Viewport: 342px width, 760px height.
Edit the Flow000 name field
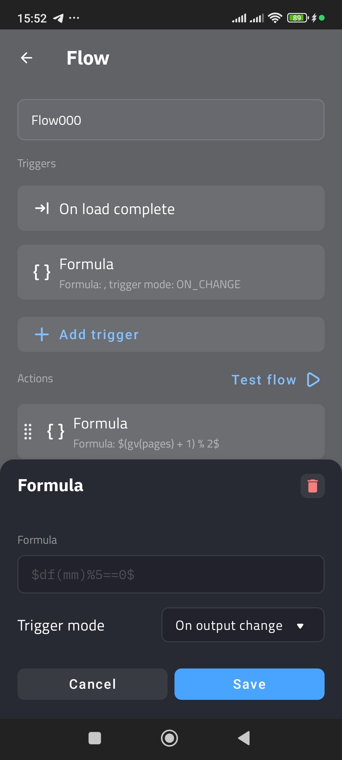coord(171,120)
